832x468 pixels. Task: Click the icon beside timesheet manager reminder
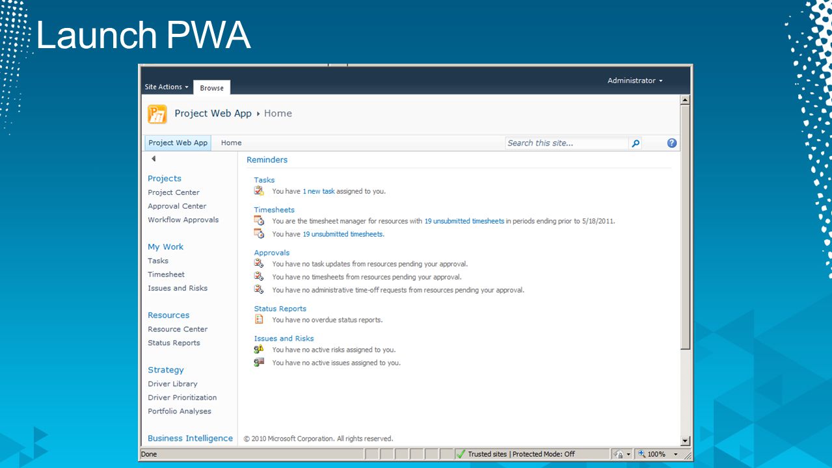[x=259, y=220]
